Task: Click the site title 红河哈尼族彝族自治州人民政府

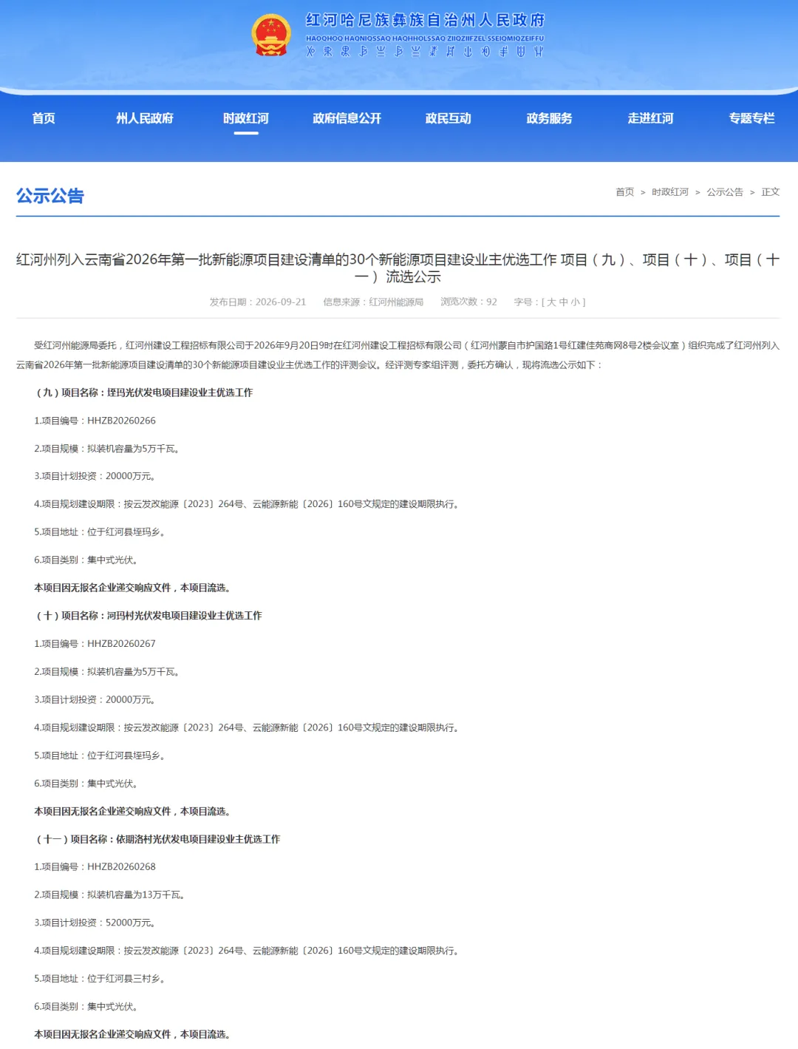Action: (425, 20)
